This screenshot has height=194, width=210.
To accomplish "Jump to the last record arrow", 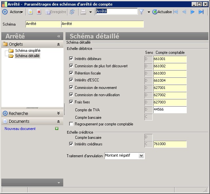I will pos(201,12).
